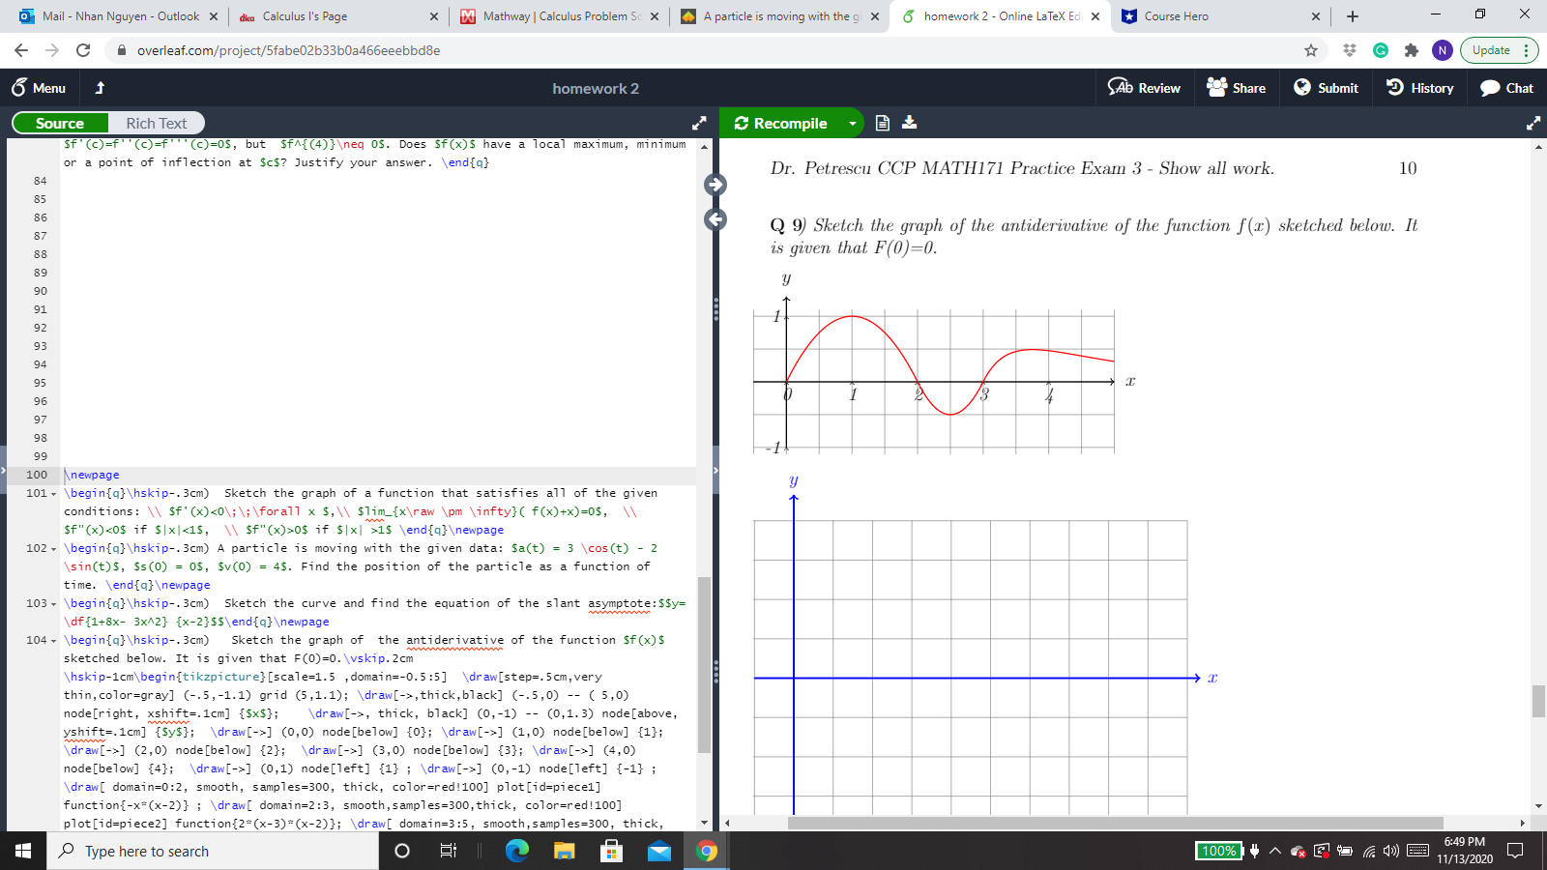The width and height of the screenshot is (1547, 870).
Task: Open Task View on taskbar
Action: (x=448, y=851)
